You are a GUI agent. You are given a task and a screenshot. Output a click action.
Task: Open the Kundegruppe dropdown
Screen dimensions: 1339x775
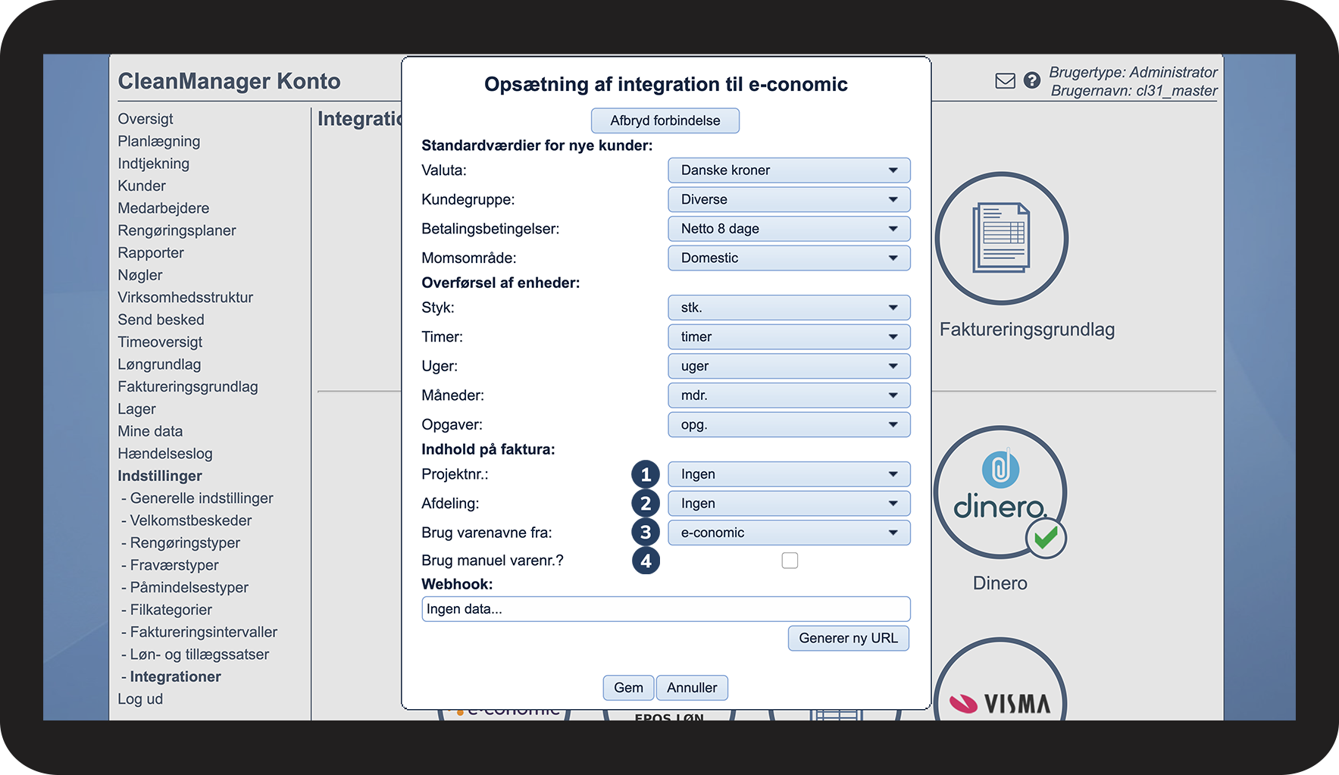click(x=789, y=200)
